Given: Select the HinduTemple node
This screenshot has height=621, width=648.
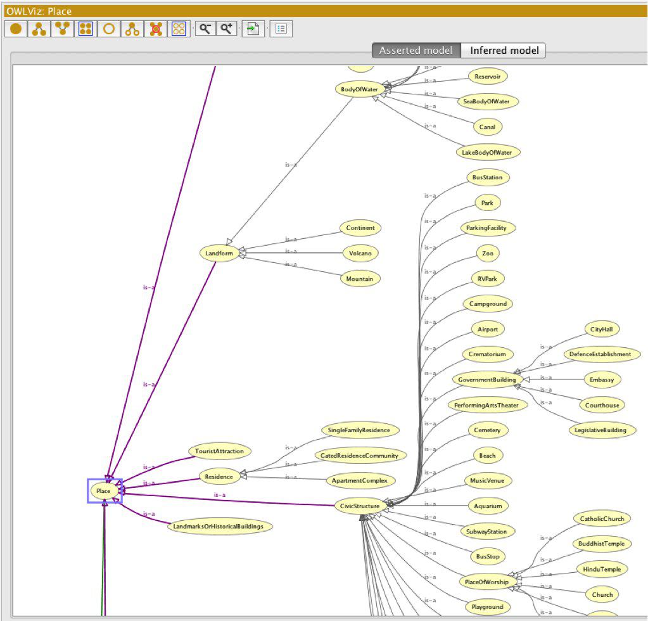Looking at the screenshot, I should click(x=602, y=569).
